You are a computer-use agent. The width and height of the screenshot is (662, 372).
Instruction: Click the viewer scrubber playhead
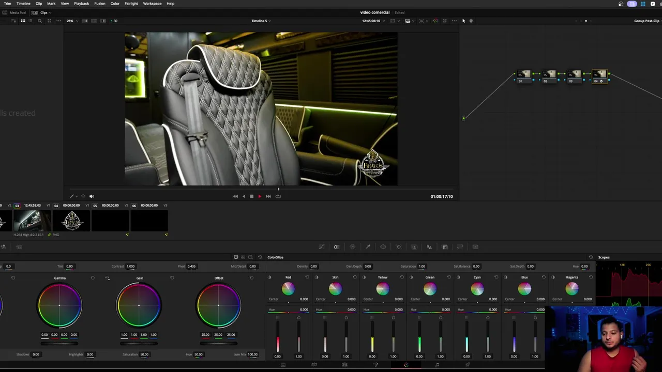(x=278, y=189)
